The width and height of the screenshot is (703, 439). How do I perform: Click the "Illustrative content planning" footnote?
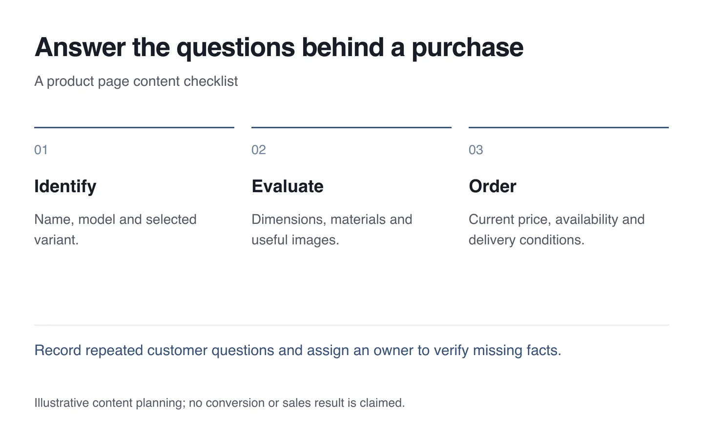coord(220,403)
